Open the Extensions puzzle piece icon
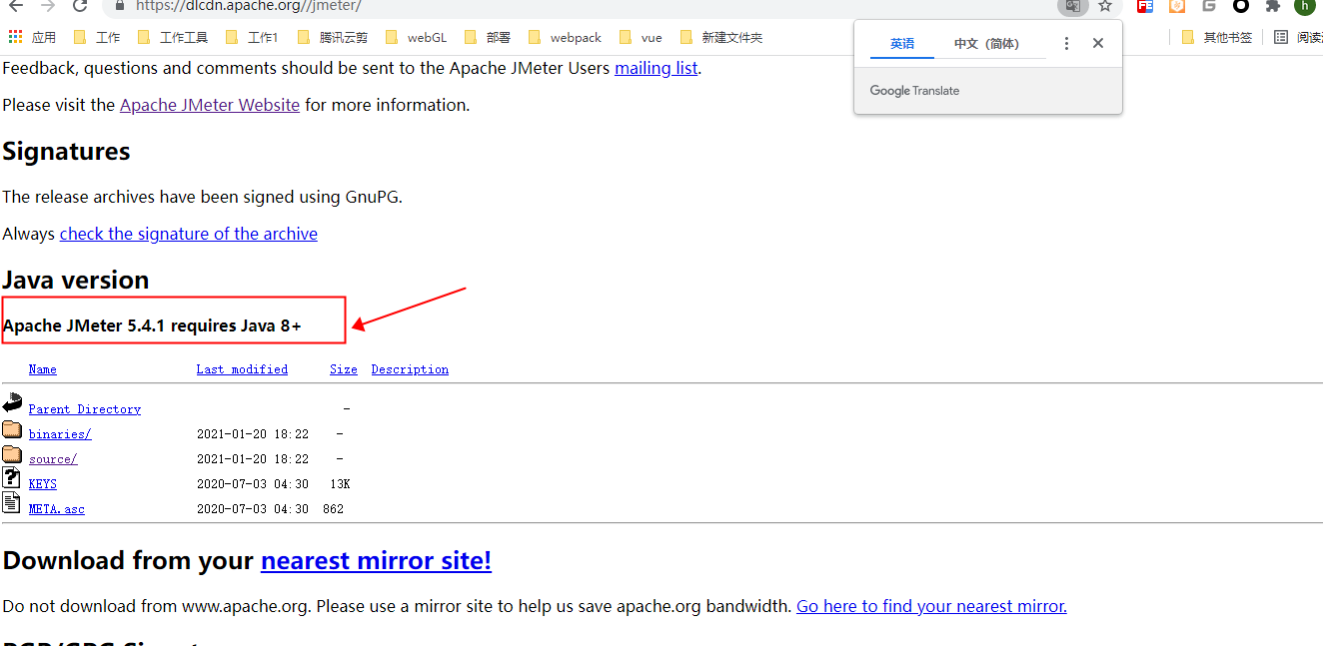The height and width of the screenshot is (646, 1323). [x=1272, y=7]
